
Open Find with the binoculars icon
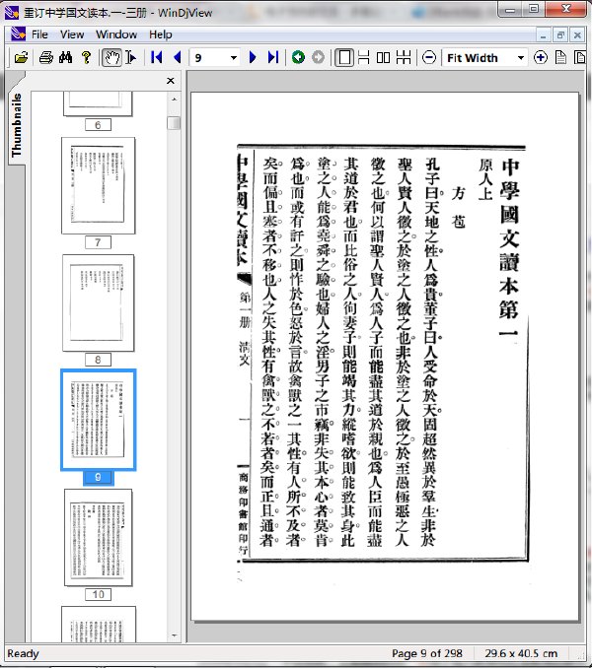66,57
